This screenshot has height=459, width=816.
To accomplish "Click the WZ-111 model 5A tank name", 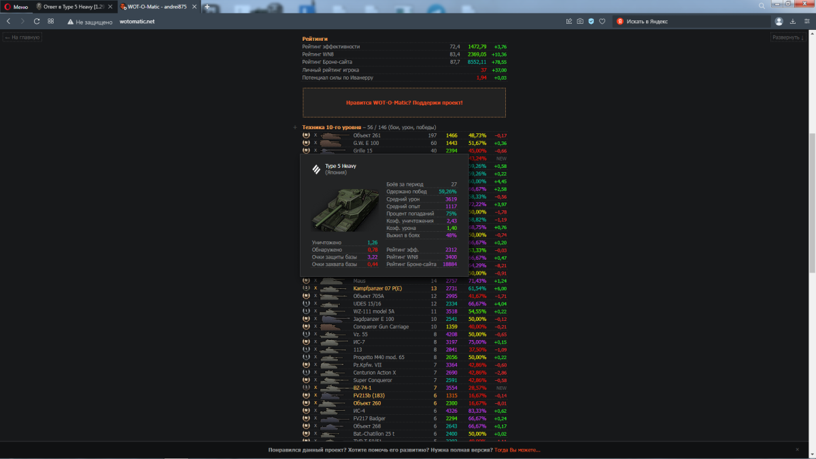I will click(373, 311).
